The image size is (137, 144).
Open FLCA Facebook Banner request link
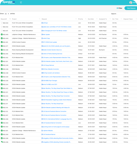[x=49, y=134]
